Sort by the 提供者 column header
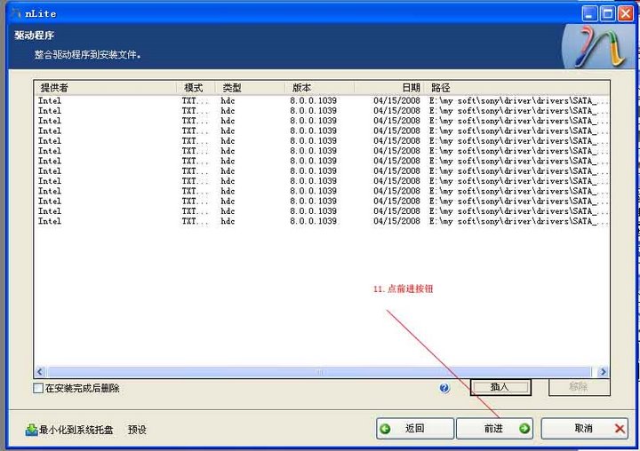Image resolution: width=640 pixels, height=451 pixels. tap(105, 88)
